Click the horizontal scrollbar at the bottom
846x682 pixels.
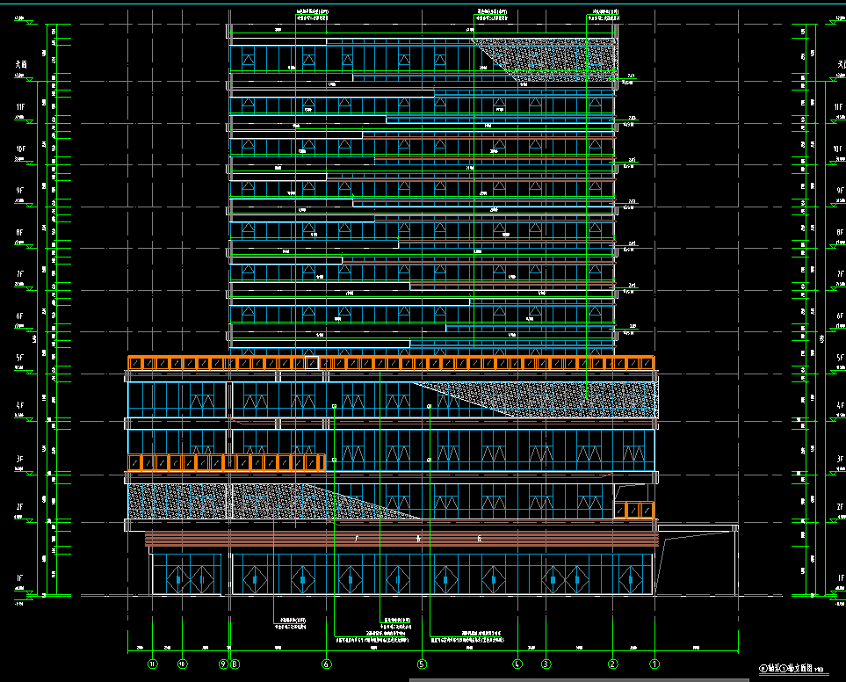[x=492, y=679]
